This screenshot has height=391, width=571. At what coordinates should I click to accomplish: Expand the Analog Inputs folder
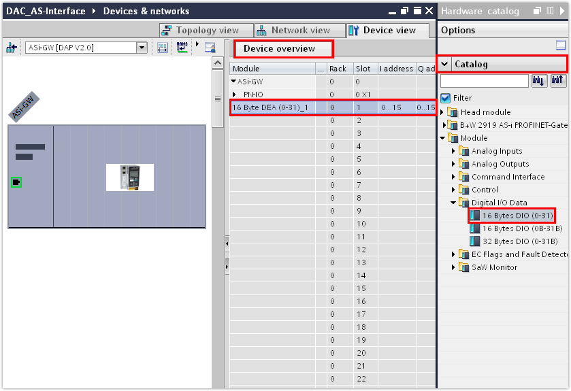454,151
